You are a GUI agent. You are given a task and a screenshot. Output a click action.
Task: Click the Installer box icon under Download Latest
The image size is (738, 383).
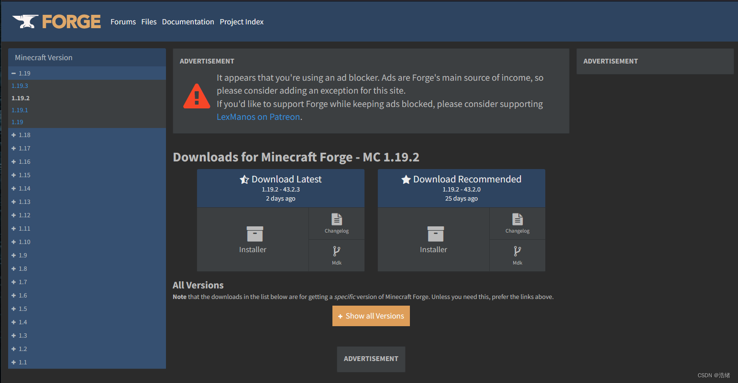click(x=255, y=234)
